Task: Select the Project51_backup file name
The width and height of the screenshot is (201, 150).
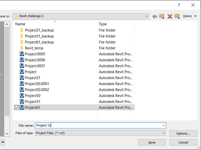Action: 39,36
